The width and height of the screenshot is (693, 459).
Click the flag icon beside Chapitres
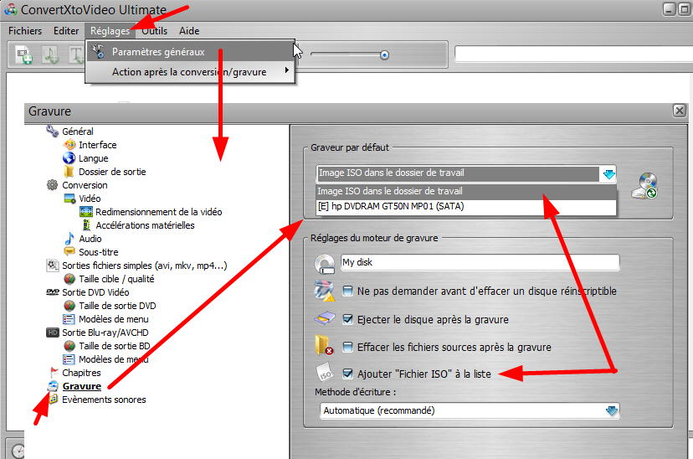point(54,373)
